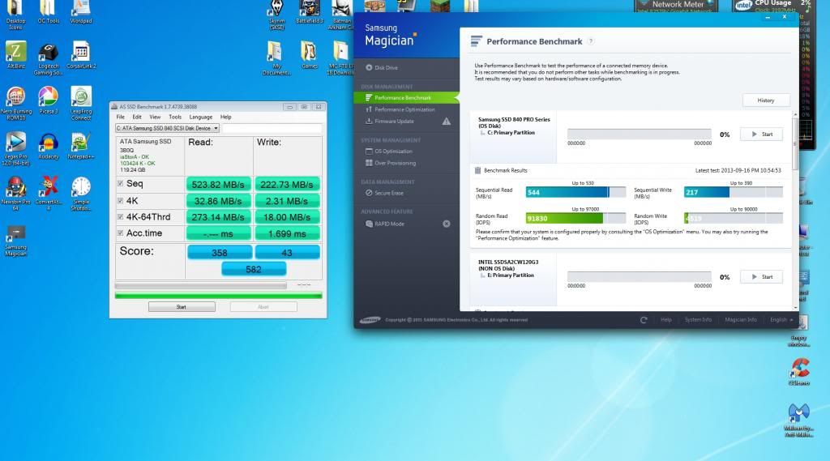
Task: Open the Help menu in AS SSD Benchmark
Action: point(226,117)
